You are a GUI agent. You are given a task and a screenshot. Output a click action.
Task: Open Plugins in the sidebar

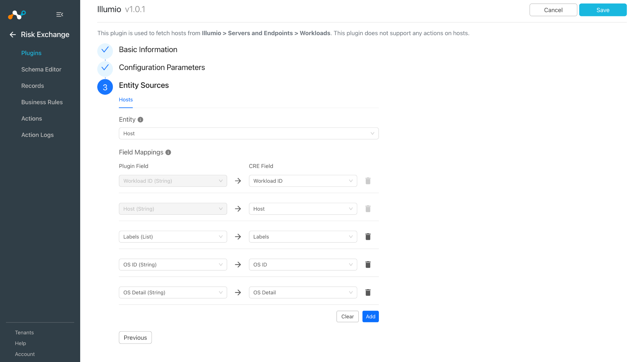tap(31, 53)
